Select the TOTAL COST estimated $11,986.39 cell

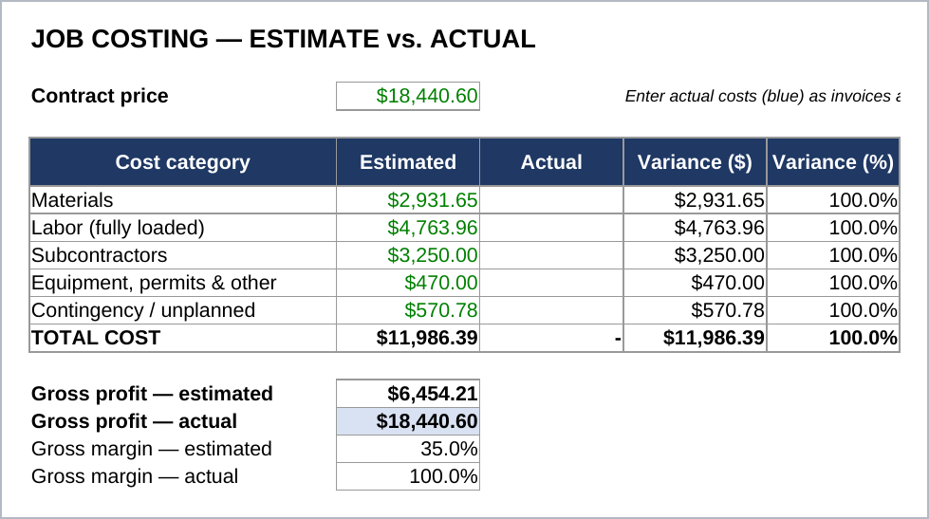coord(408,338)
